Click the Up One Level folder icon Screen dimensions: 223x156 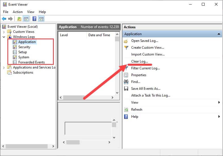click(19, 19)
